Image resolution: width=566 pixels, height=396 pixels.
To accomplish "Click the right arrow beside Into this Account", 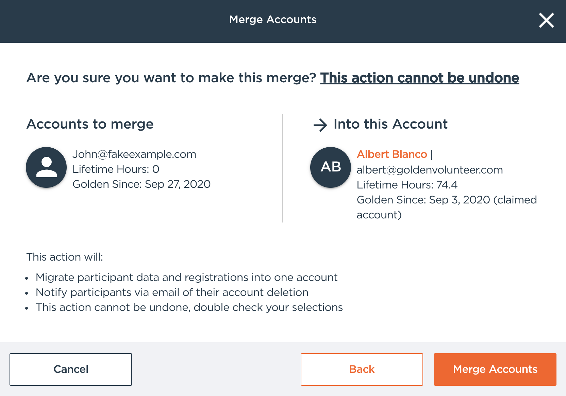I will click(320, 125).
